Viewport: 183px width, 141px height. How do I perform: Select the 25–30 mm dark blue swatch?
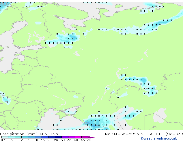click(x=58, y=137)
